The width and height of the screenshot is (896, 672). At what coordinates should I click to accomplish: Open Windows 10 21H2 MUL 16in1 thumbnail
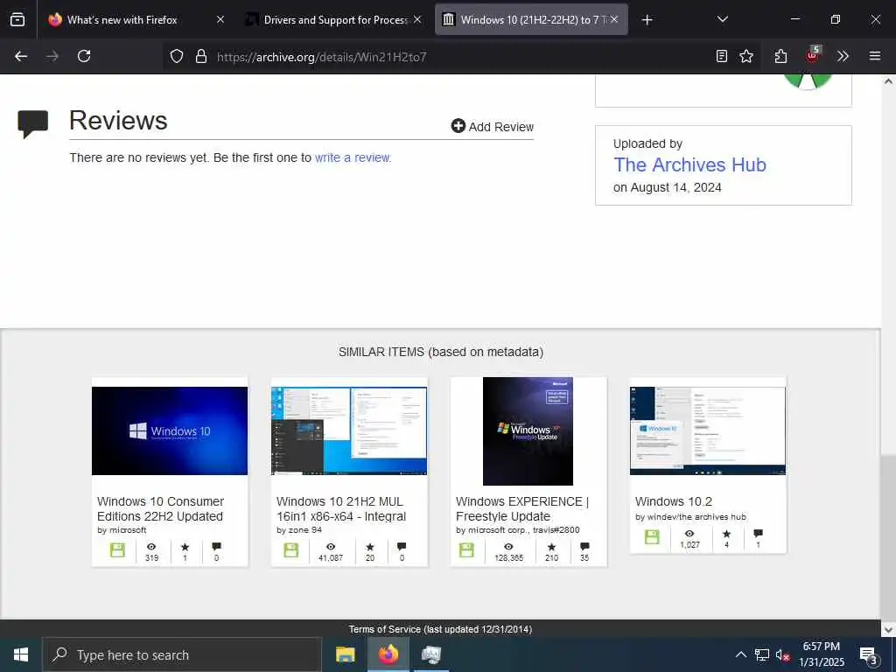click(349, 430)
